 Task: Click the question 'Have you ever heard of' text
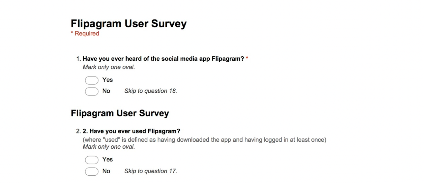(x=163, y=59)
